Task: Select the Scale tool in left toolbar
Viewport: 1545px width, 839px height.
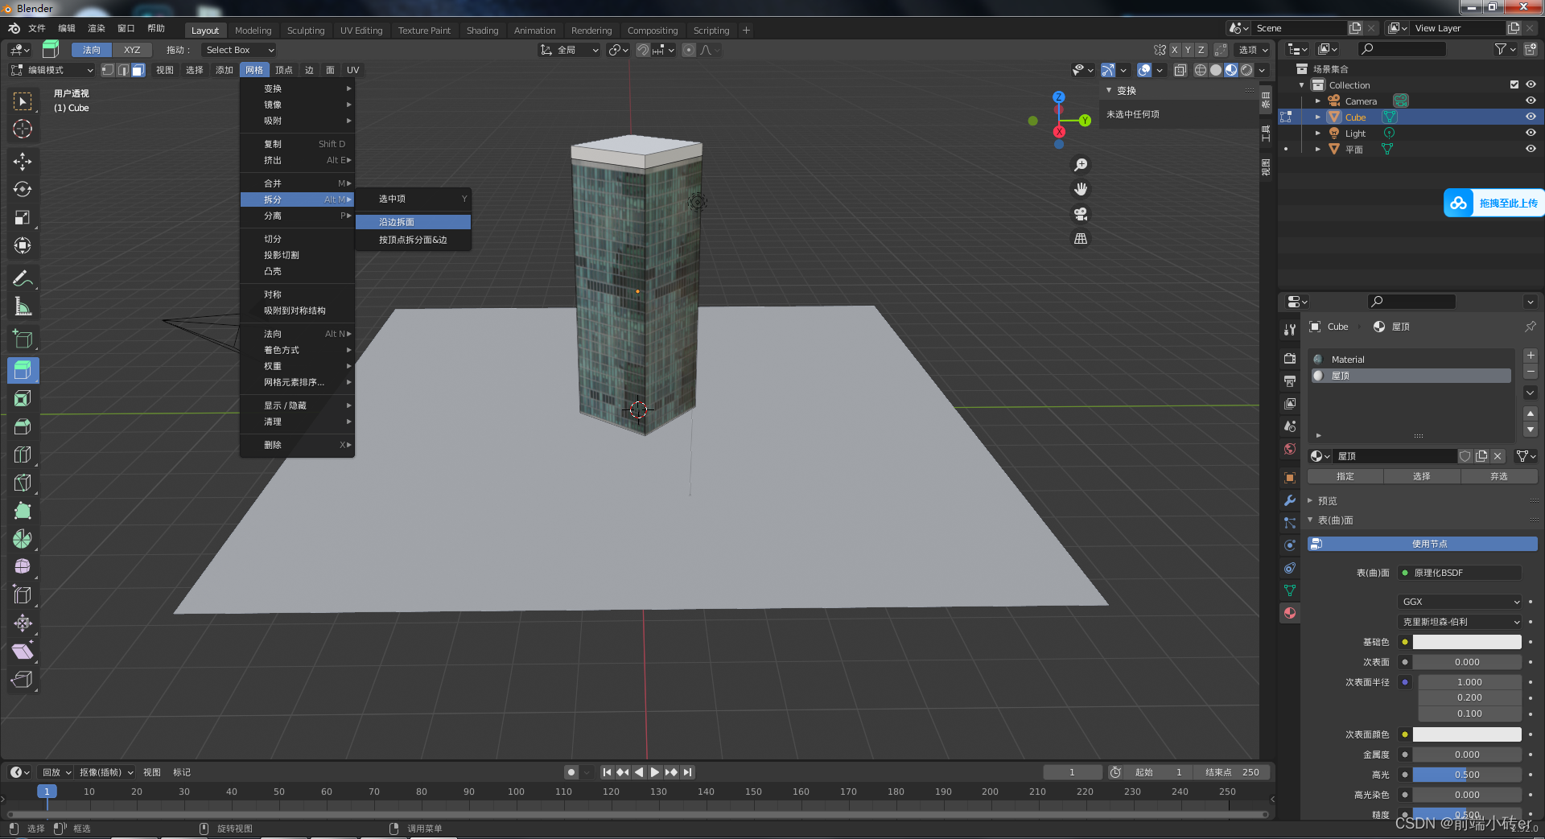Action: tap(23, 217)
